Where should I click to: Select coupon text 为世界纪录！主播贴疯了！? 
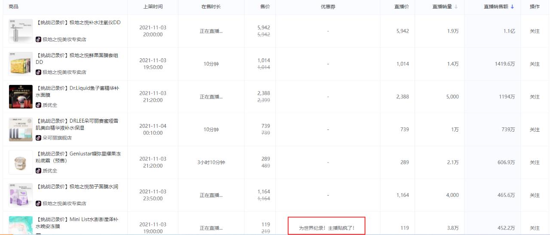coord(327,228)
